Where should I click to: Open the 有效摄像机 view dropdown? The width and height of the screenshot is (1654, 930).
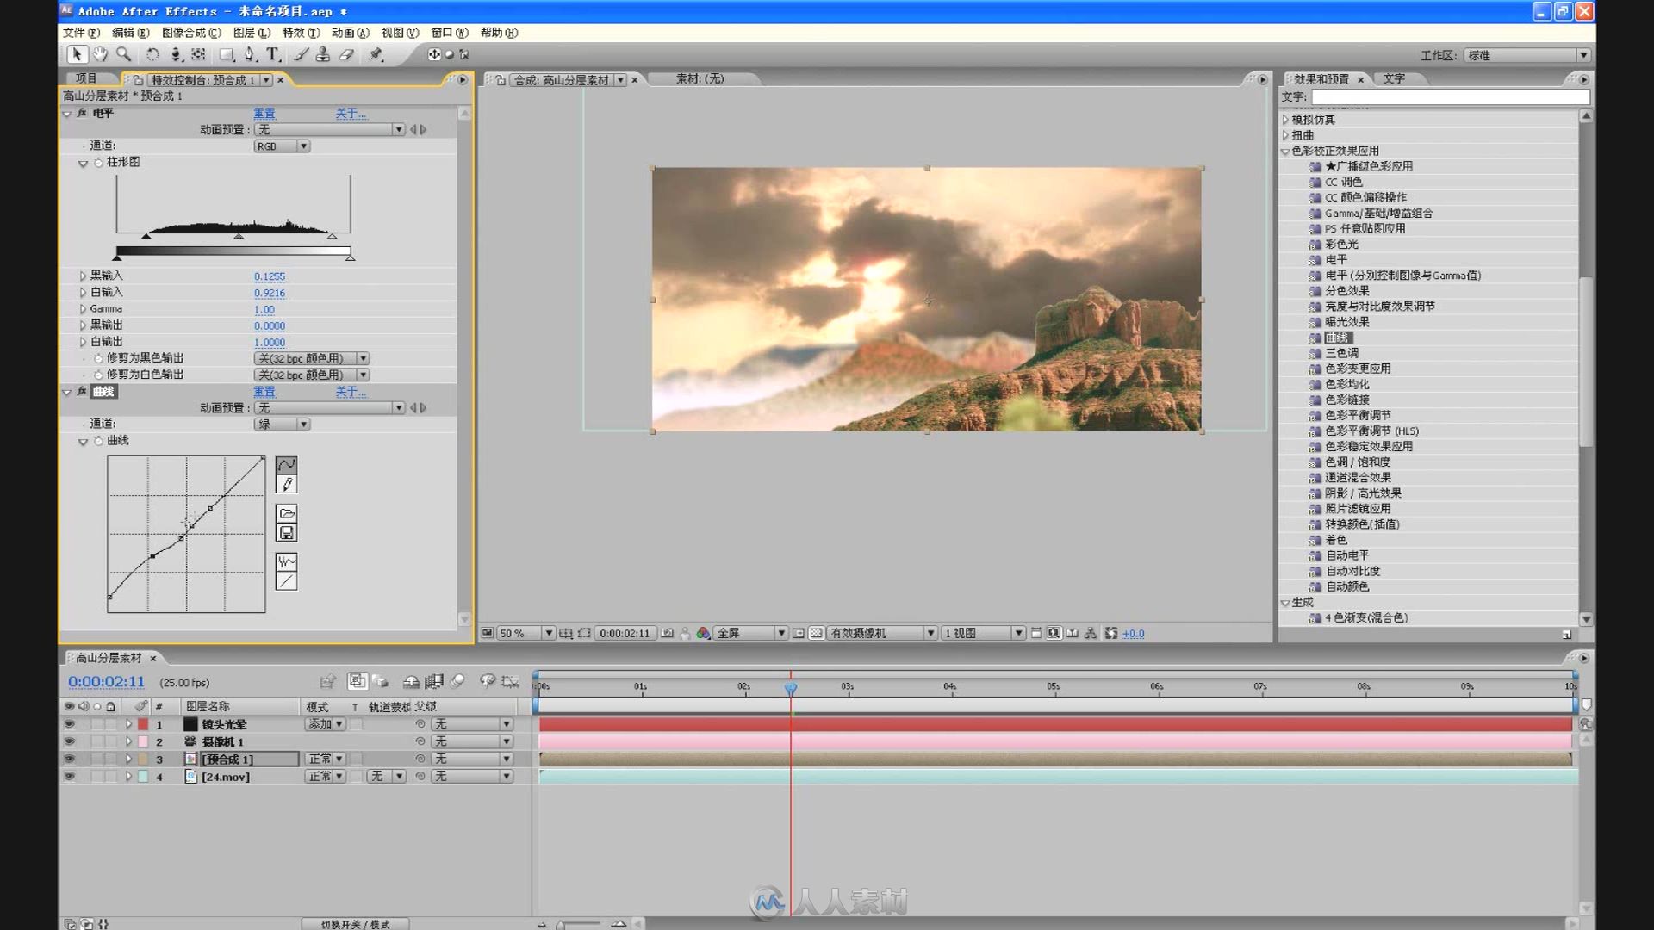(x=882, y=633)
